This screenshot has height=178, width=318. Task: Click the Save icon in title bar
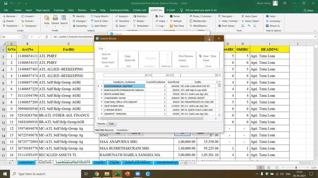5,3
